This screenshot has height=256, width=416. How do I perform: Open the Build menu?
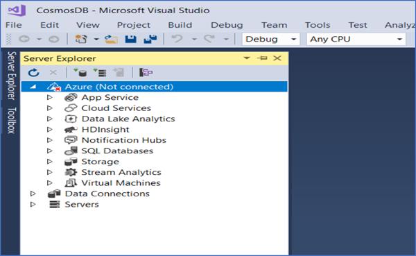click(x=180, y=25)
